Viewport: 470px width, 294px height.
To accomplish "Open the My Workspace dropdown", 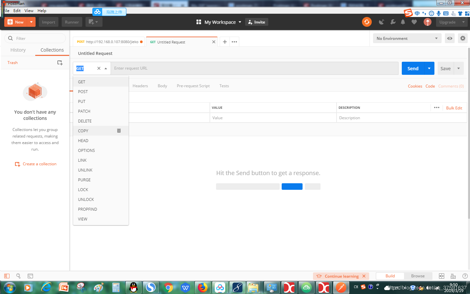I will point(219,22).
